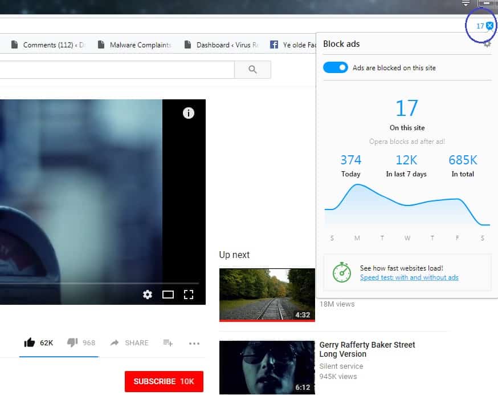The image size is (498, 395).
Task: Click 'Up next' heading
Action: pyautogui.click(x=234, y=255)
